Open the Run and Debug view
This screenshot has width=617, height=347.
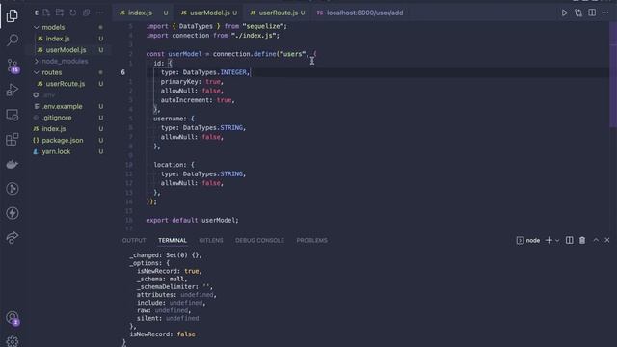(x=13, y=90)
